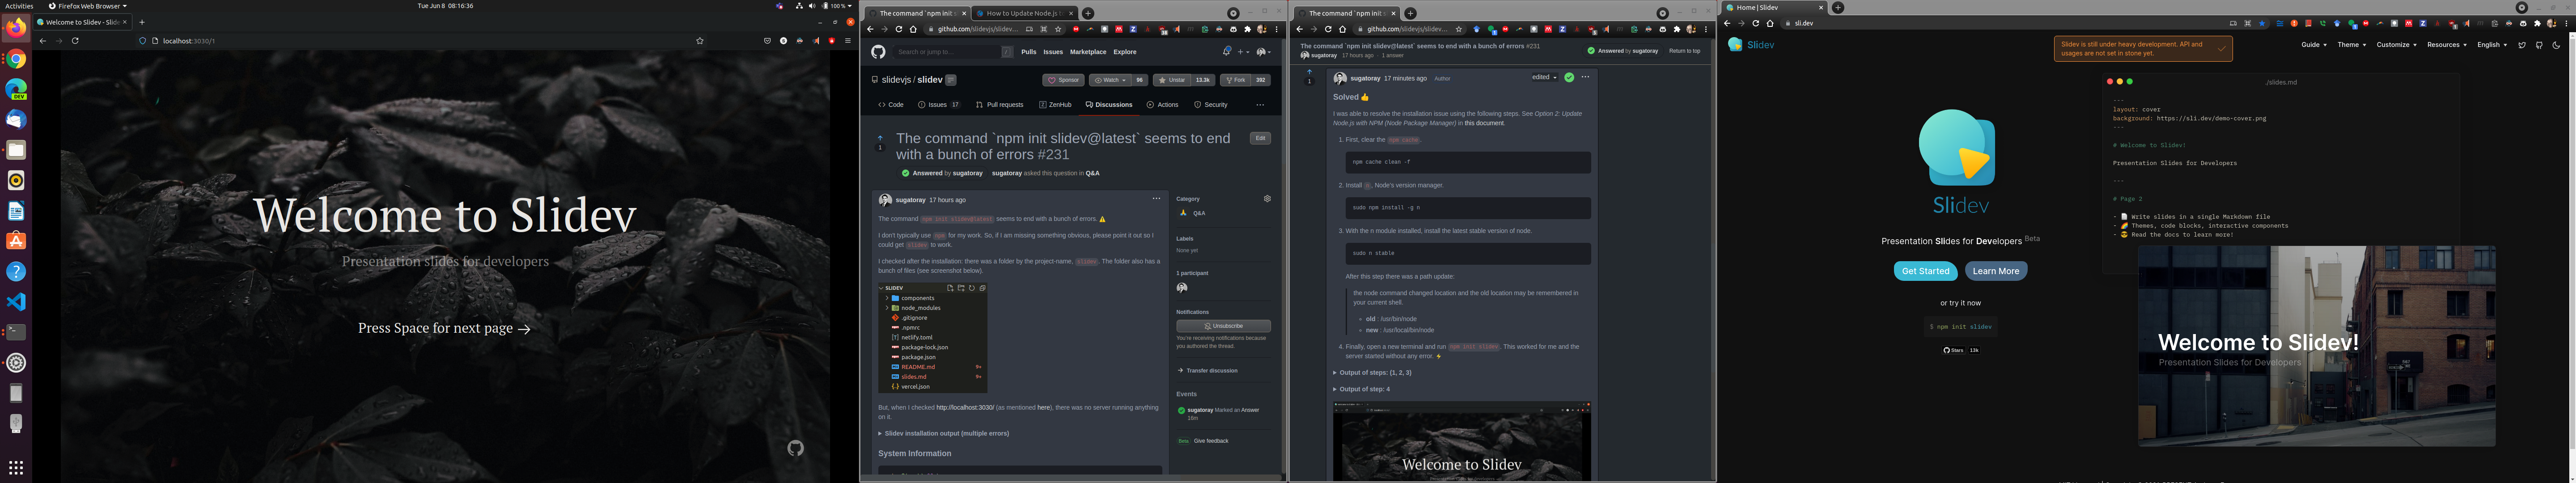The width and height of the screenshot is (2576, 483).
Task: Bookmark the localhost page with the star
Action: pyautogui.click(x=700, y=41)
